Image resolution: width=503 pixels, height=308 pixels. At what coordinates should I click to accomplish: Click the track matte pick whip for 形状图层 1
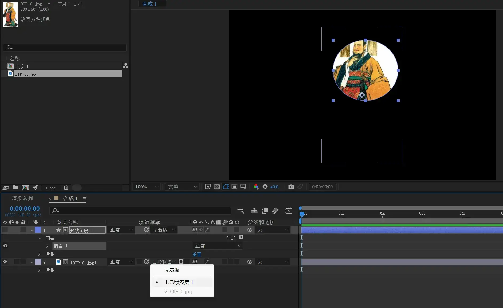pos(146,230)
